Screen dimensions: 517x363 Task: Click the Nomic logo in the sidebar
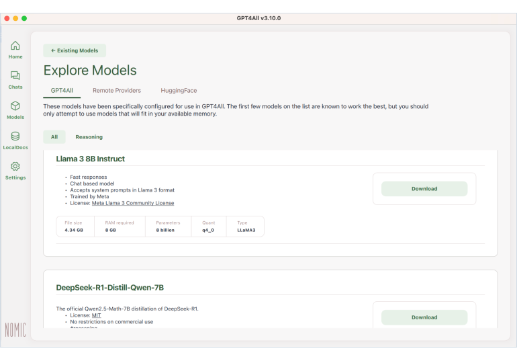click(x=15, y=329)
